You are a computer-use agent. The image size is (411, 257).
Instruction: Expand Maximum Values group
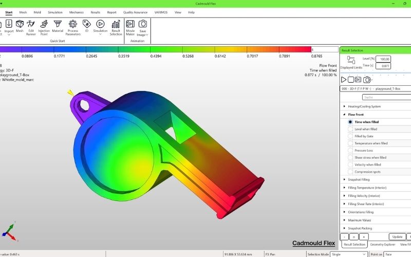[x=344, y=220]
